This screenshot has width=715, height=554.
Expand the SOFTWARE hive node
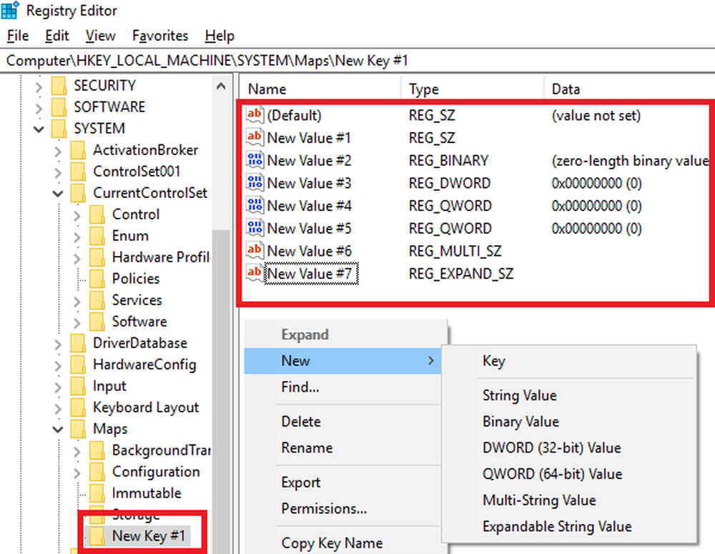(x=39, y=108)
